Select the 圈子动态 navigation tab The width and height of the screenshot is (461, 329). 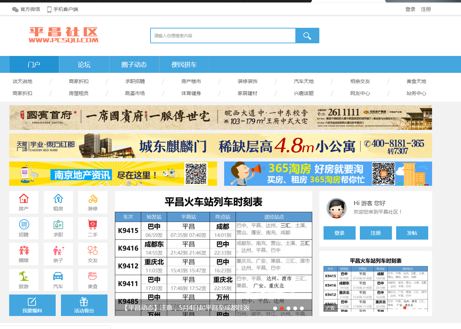pyautogui.click(x=134, y=64)
